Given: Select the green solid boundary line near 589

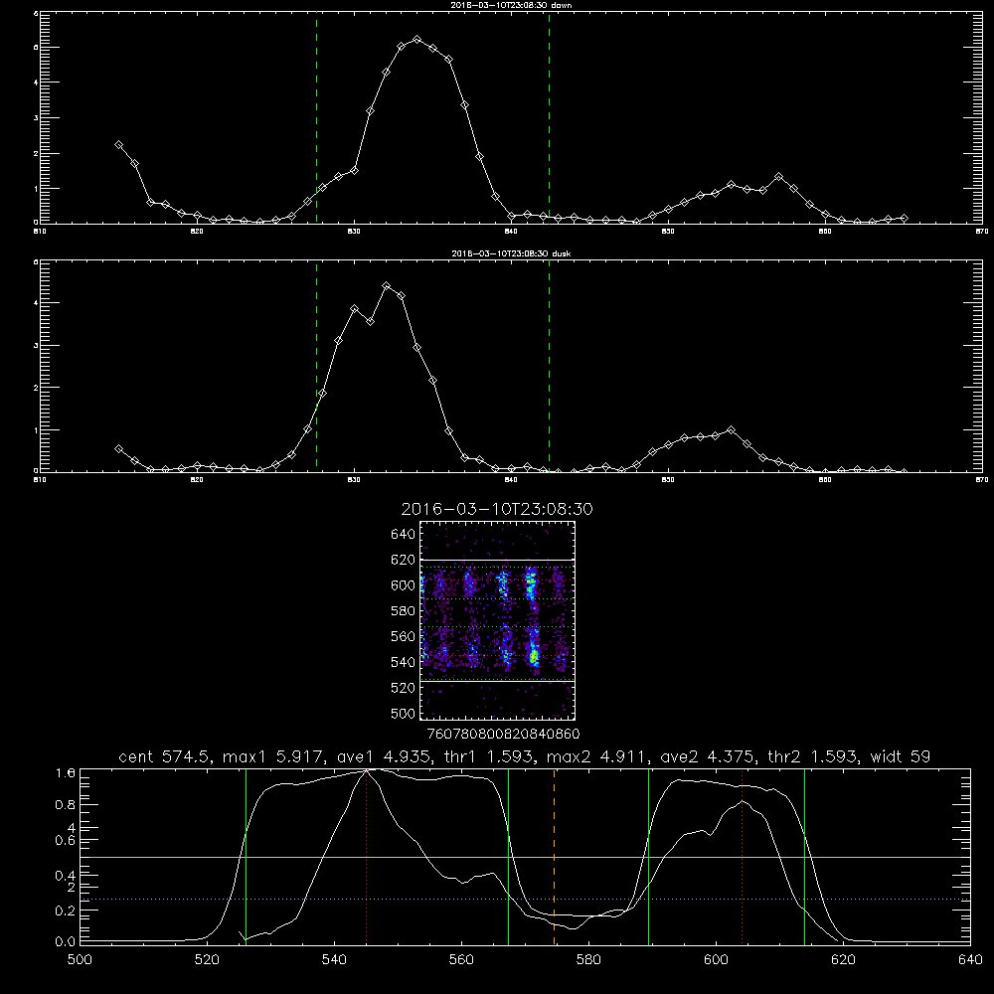Looking at the screenshot, I should (x=648, y=856).
